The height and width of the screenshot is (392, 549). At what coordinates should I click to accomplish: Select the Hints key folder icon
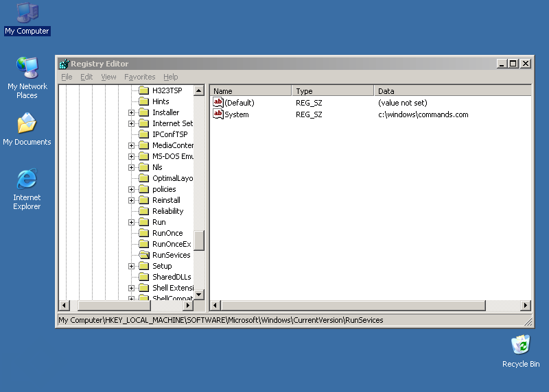pyautogui.click(x=144, y=101)
